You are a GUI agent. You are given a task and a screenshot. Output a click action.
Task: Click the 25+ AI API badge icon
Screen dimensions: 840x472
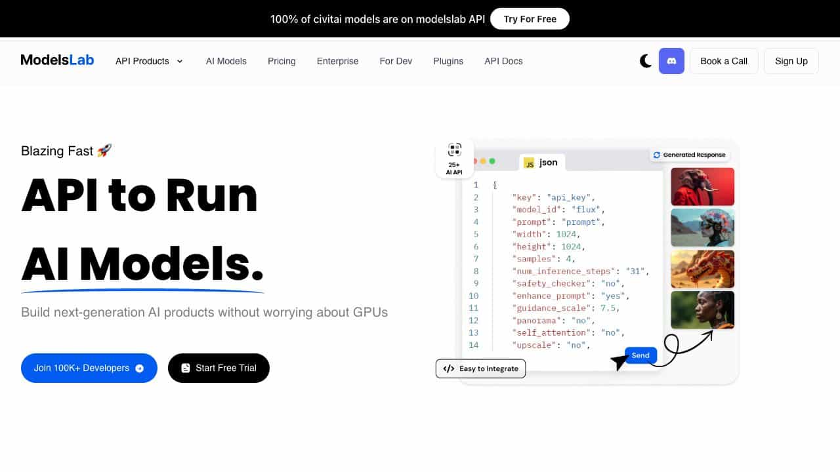[455, 149]
